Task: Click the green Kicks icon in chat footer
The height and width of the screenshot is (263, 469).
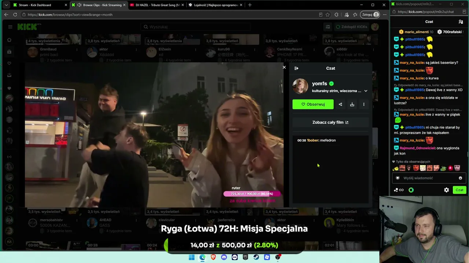Action: coord(411,190)
